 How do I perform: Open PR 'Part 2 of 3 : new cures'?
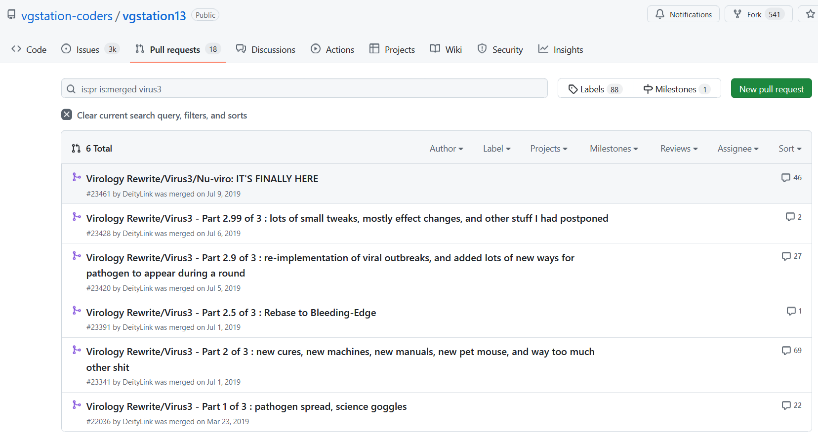click(x=340, y=359)
